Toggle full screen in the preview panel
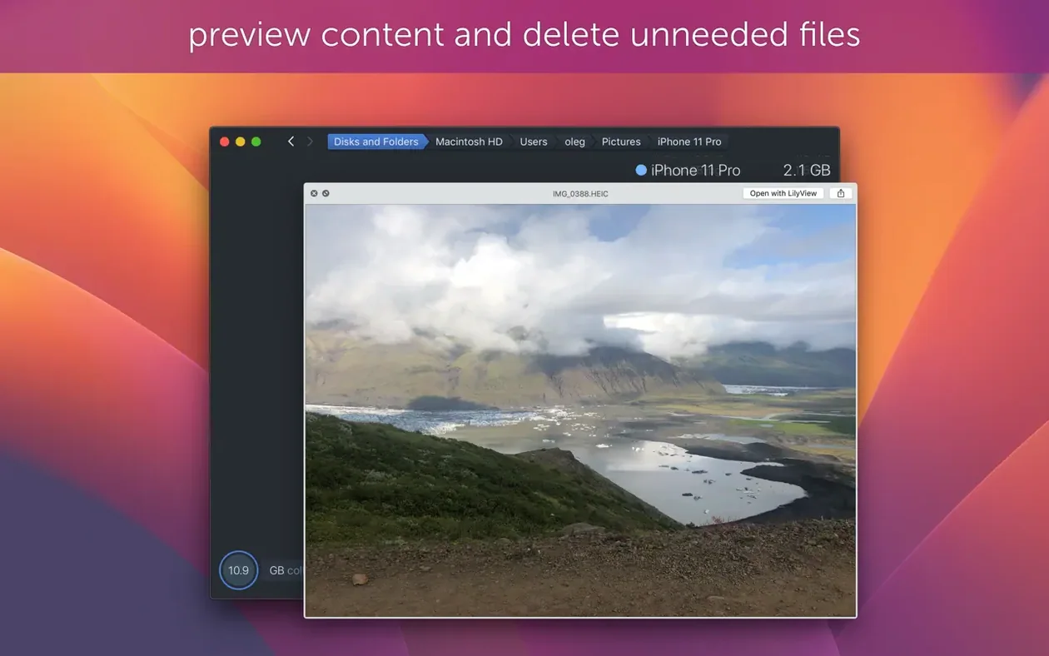The image size is (1049, 656). click(326, 193)
